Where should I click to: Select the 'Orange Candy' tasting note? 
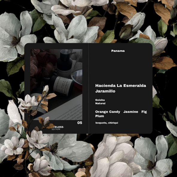pos(108,112)
